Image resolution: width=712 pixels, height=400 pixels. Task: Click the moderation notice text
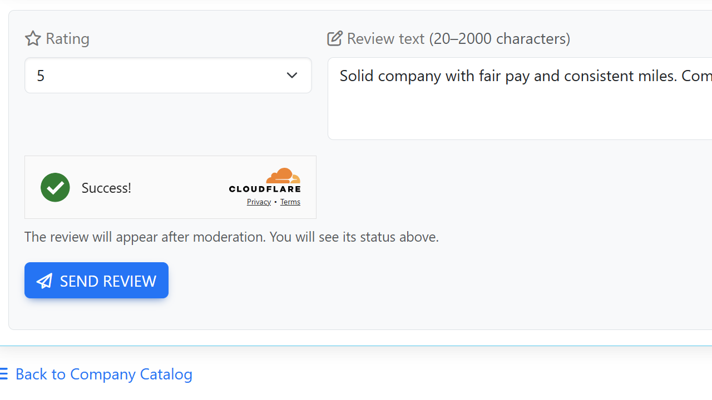(231, 237)
